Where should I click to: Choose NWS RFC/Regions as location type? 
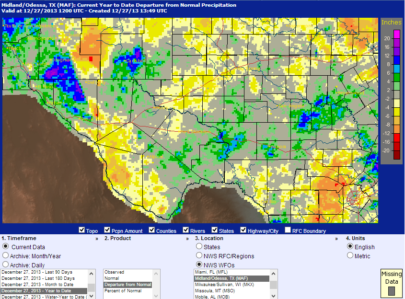(199, 255)
